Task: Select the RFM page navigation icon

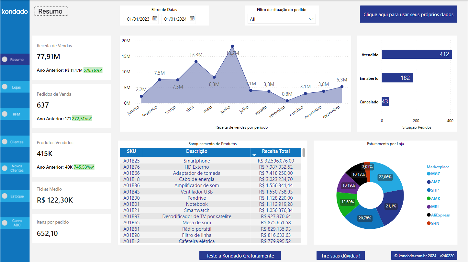Action: coord(5,114)
